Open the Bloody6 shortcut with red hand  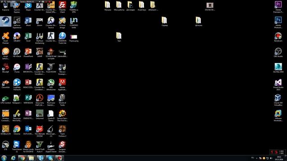(x=5, y=68)
